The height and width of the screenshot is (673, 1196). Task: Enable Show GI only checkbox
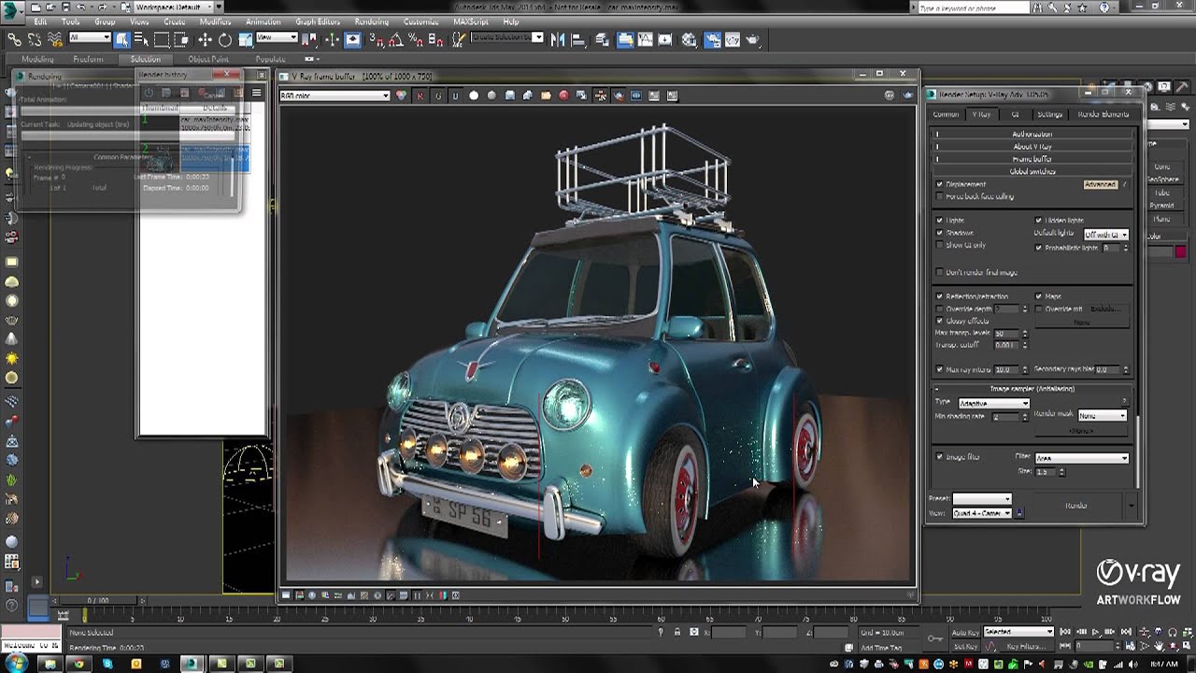[940, 245]
